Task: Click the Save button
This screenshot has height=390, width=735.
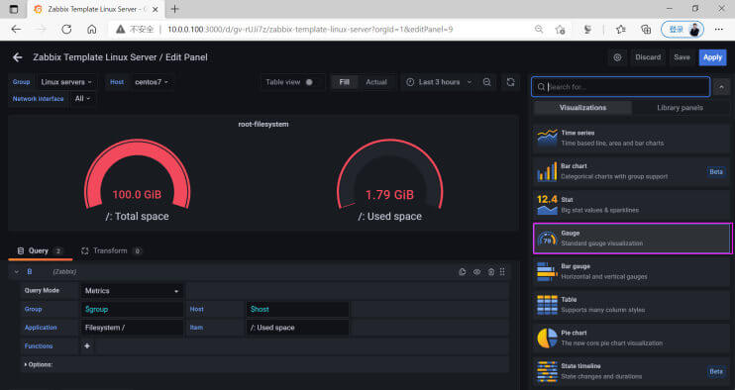Action: coord(682,57)
